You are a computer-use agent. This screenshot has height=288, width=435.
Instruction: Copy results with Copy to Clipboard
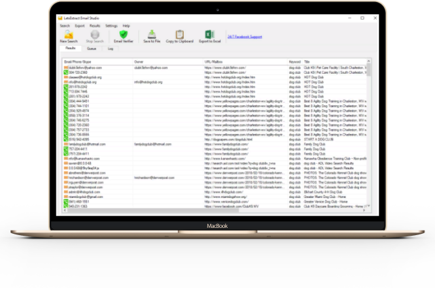(179, 37)
